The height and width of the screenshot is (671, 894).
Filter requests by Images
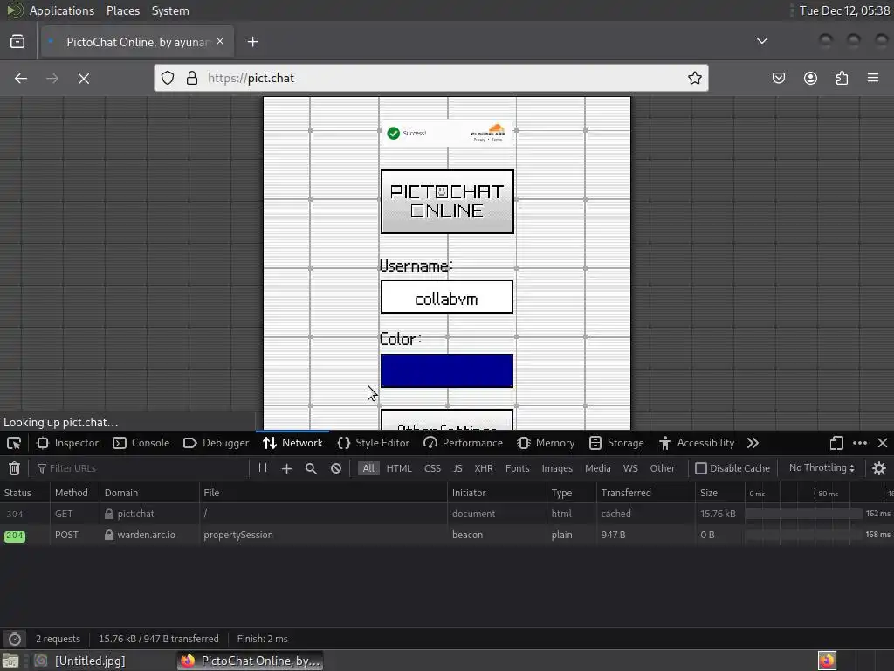(557, 468)
